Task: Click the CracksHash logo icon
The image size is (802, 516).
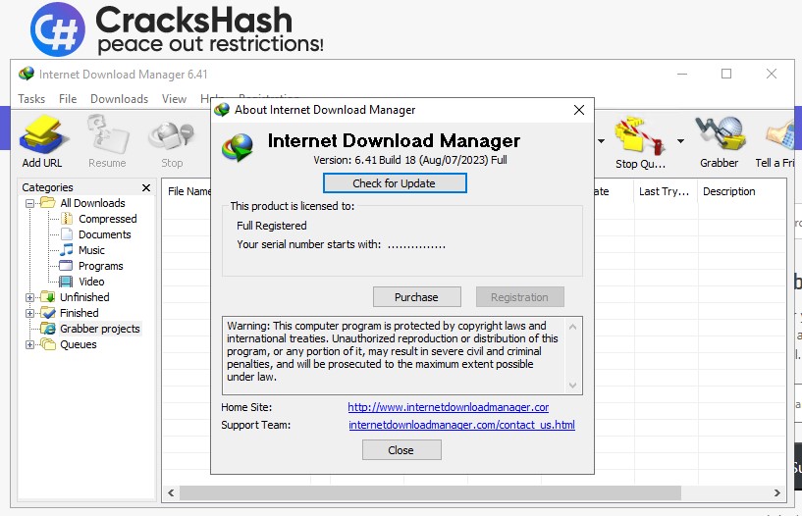Action: pos(57,29)
